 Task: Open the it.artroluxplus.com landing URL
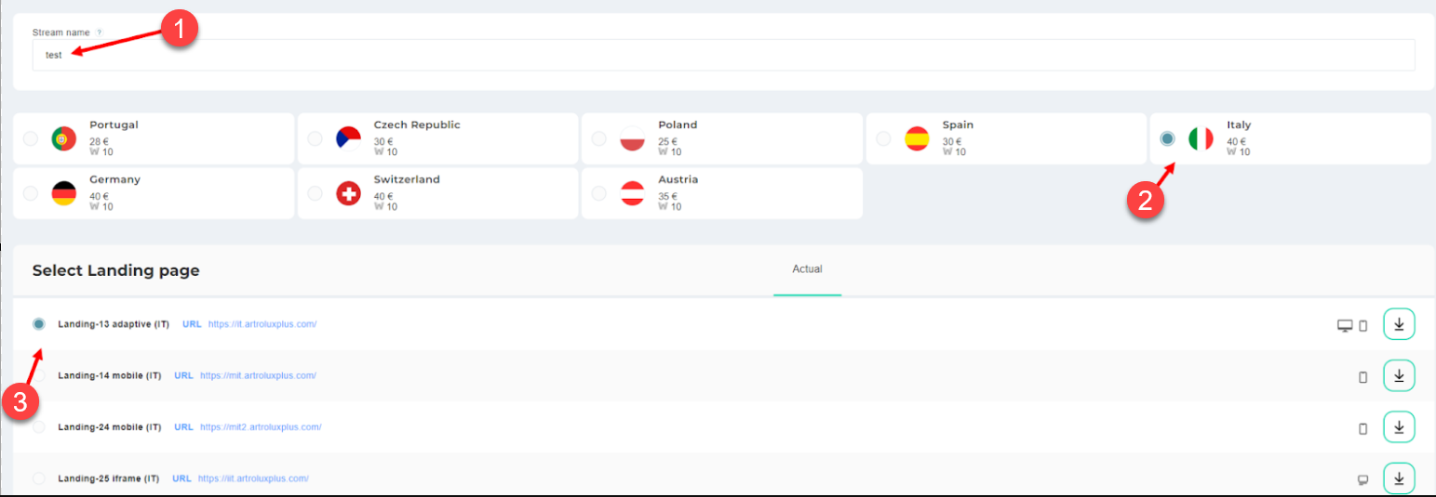[x=262, y=324]
